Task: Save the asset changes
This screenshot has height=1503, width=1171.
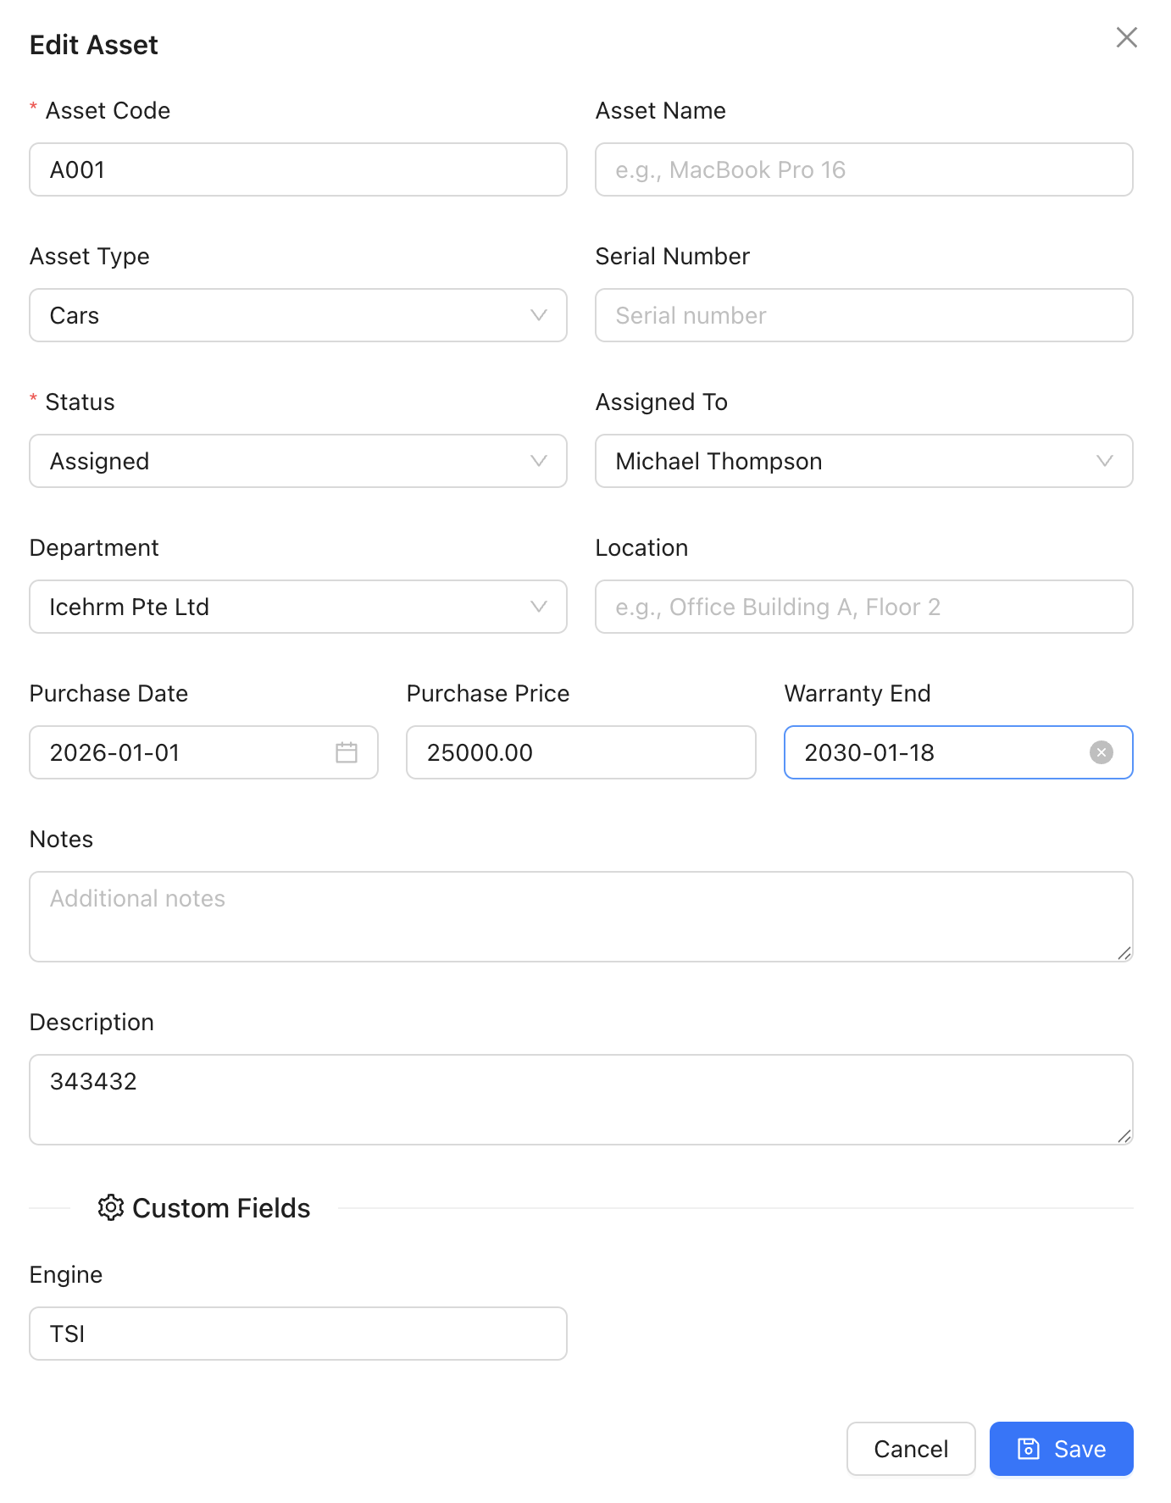Action: pyautogui.click(x=1061, y=1449)
